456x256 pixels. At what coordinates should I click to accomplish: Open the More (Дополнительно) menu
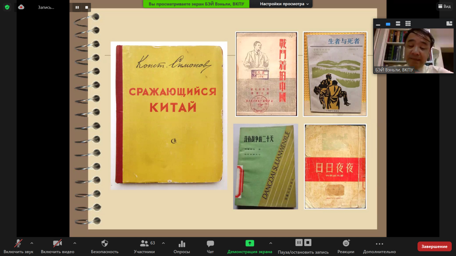379,244
